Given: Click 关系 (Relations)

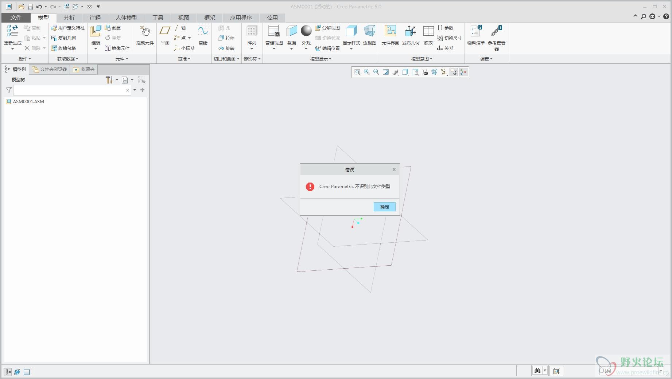Looking at the screenshot, I should tap(445, 48).
